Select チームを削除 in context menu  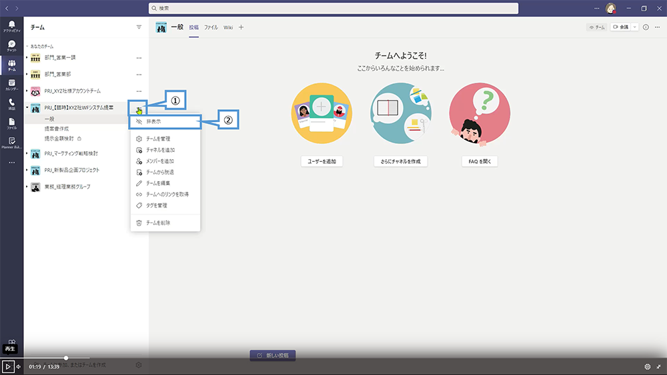(165, 222)
